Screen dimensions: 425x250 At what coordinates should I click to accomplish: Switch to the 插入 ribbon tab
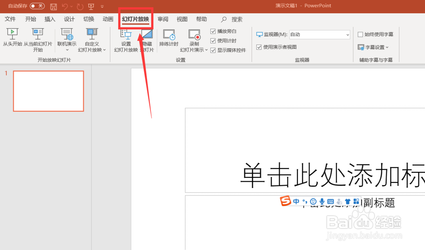(x=50, y=19)
